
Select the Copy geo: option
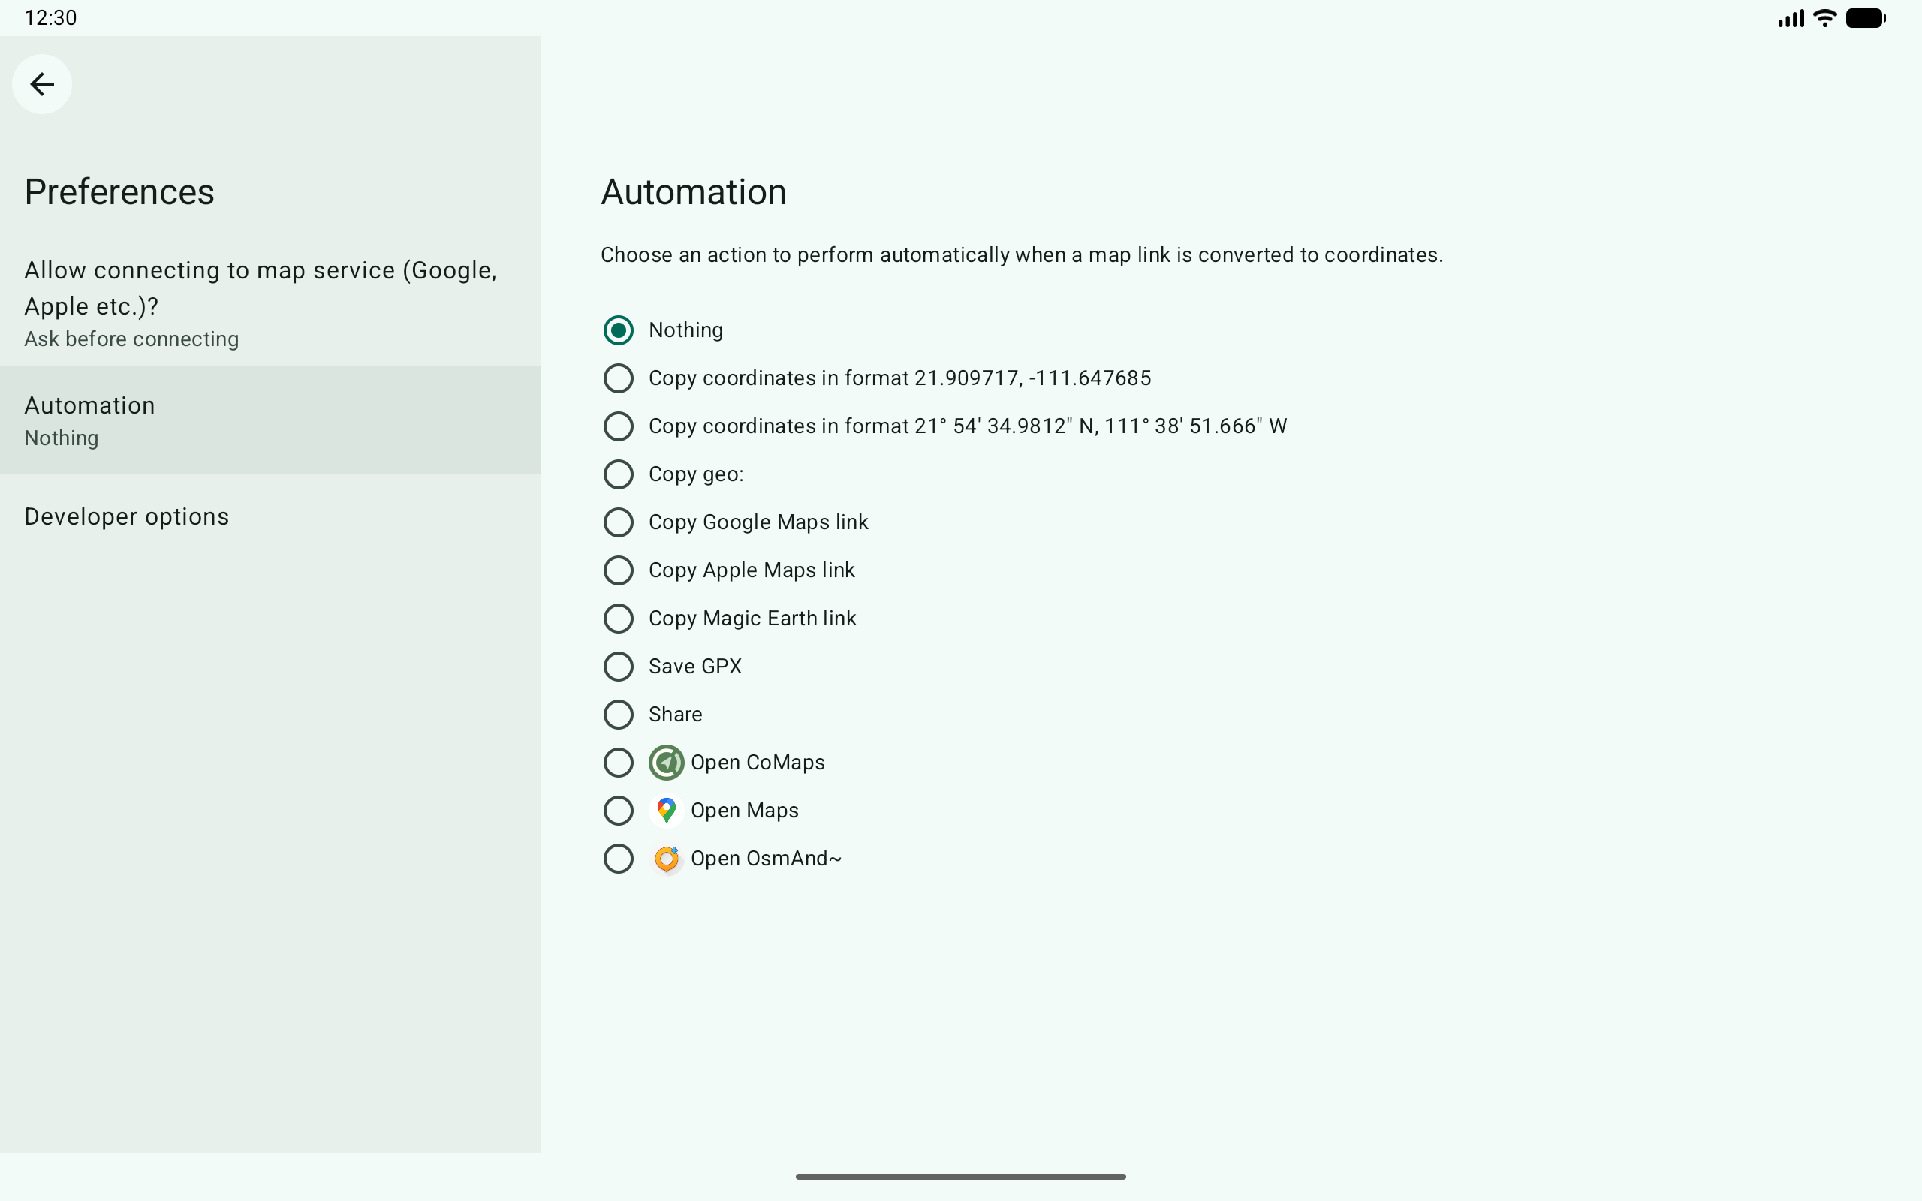pos(618,474)
